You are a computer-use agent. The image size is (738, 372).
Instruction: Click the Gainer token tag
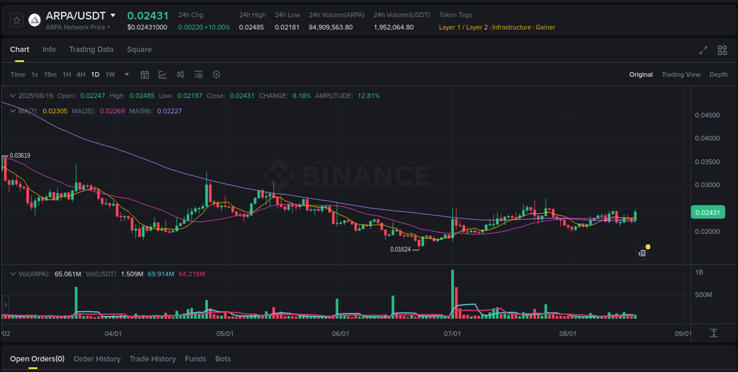click(x=545, y=27)
